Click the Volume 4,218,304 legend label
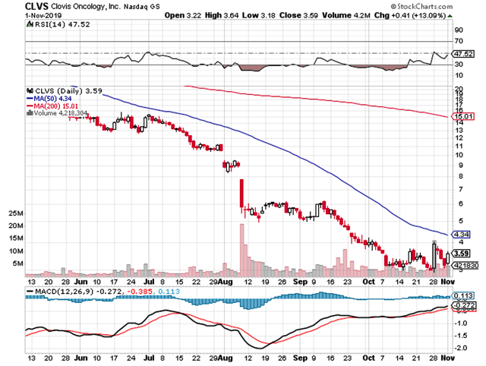This screenshot has width=486, height=366. 61,113
